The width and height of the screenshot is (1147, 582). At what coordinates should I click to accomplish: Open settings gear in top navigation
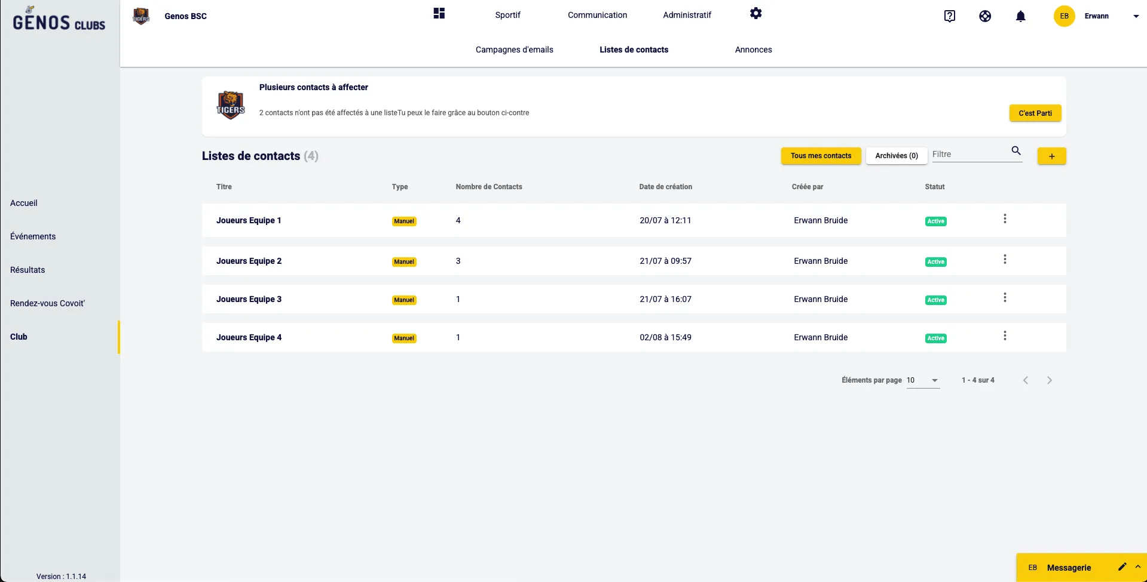click(756, 14)
